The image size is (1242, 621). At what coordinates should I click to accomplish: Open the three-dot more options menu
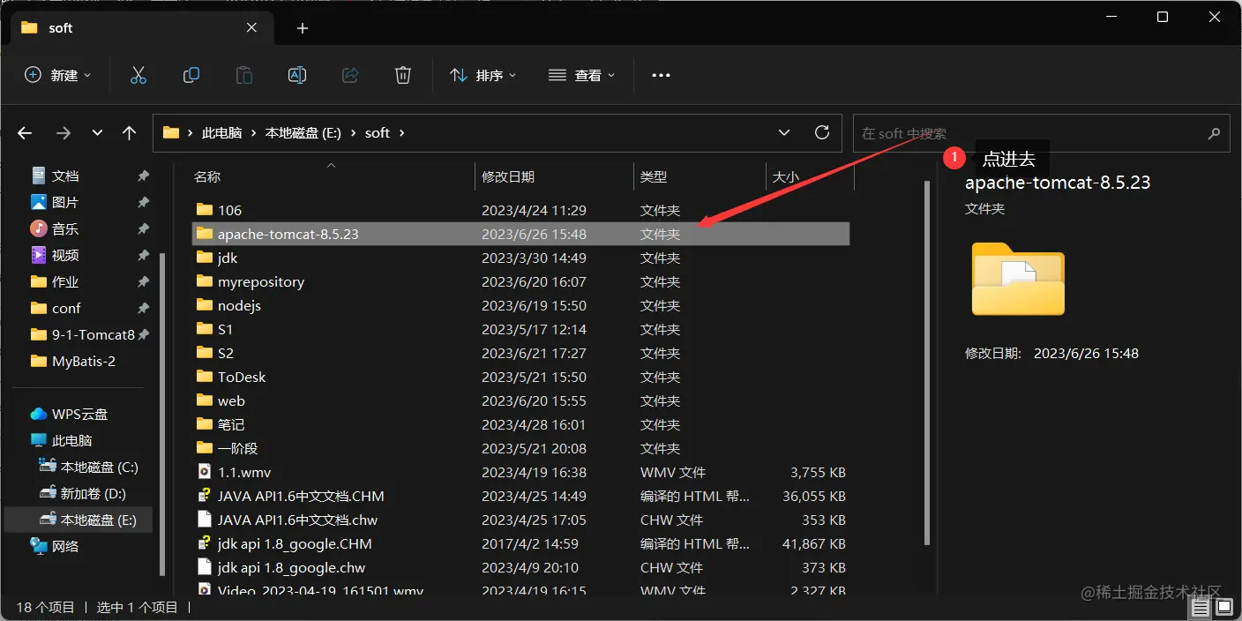tap(661, 76)
